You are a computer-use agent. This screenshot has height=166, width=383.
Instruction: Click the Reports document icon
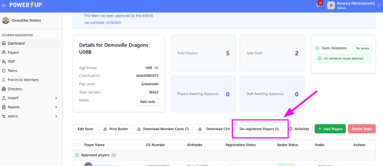click(4, 107)
